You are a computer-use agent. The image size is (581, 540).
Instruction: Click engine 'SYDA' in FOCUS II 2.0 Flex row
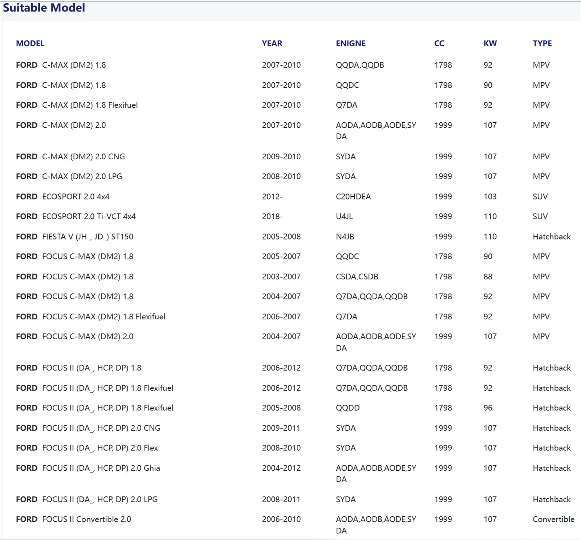346,448
